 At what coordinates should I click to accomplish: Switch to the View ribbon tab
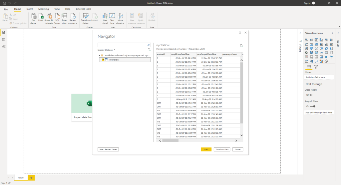[x=57, y=9]
